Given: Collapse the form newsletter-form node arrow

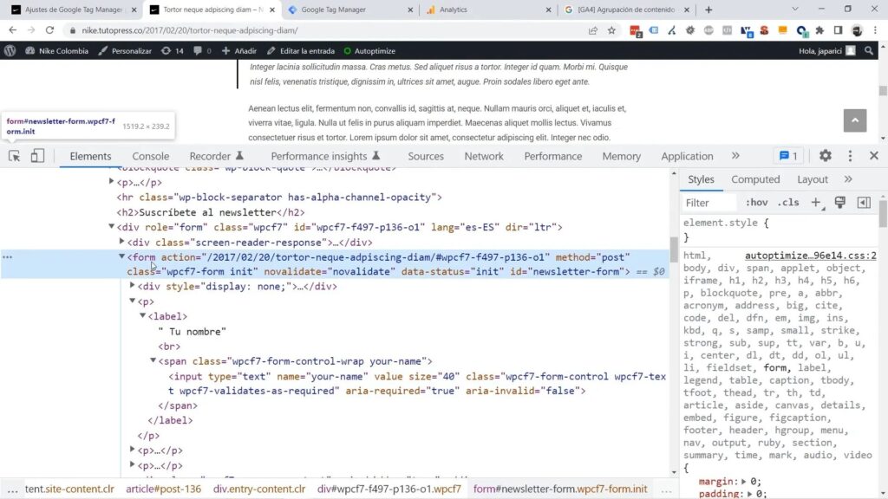Looking at the screenshot, I should (121, 256).
